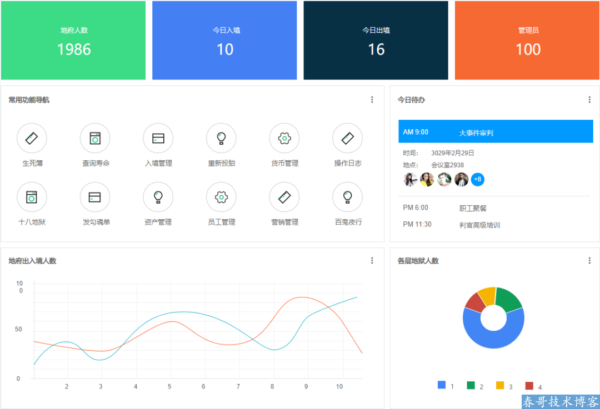Click the 发勾魂单 card icon

tap(95, 197)
